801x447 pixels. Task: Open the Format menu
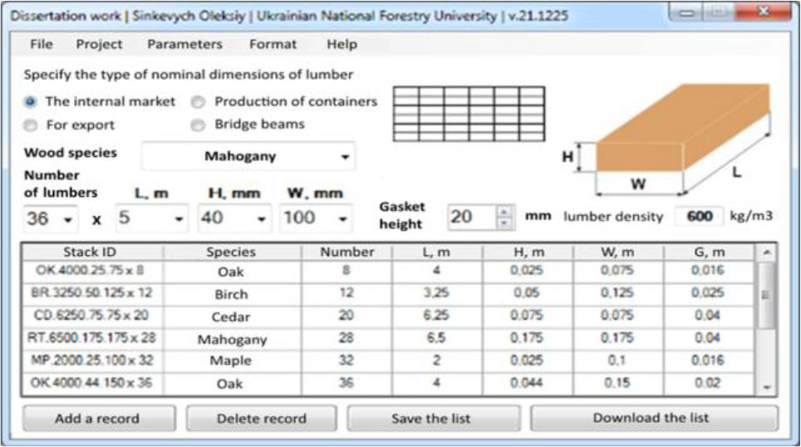[273, 44]
